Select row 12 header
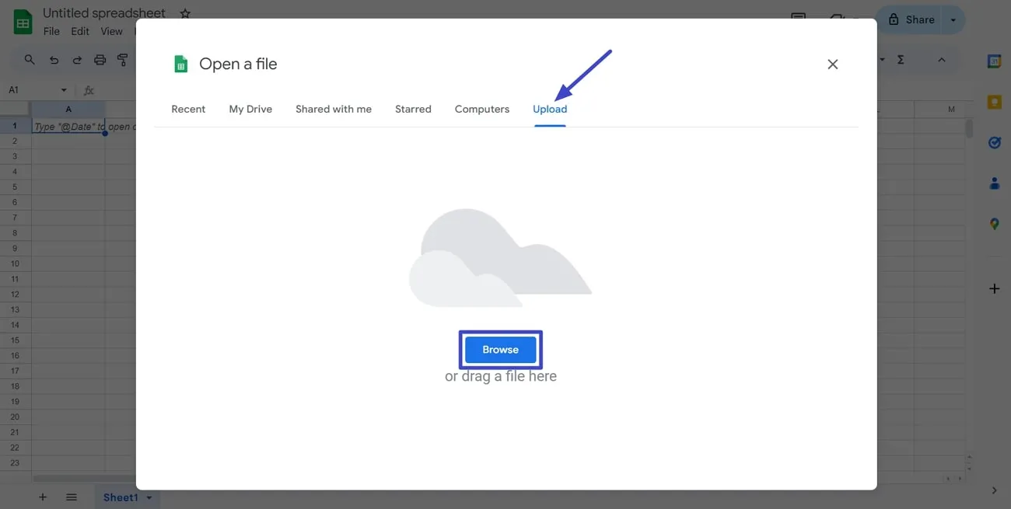This screenshot has width=1011, height=509. [x=15, y=295]
